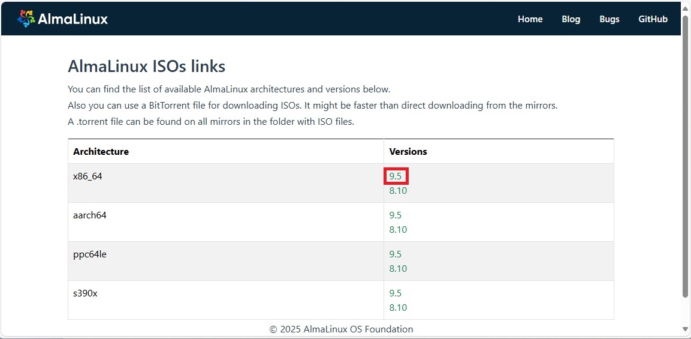Visit the GitHub navigation link
Image resolution: width=691 pixels, height=339 pixels.
point(653,19)
